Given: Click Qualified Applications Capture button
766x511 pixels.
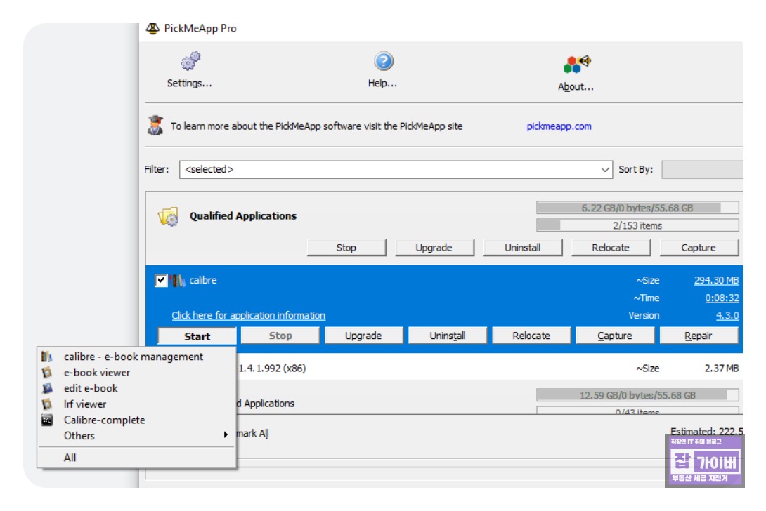Looking at the screenshot, I should click(699, 248).
